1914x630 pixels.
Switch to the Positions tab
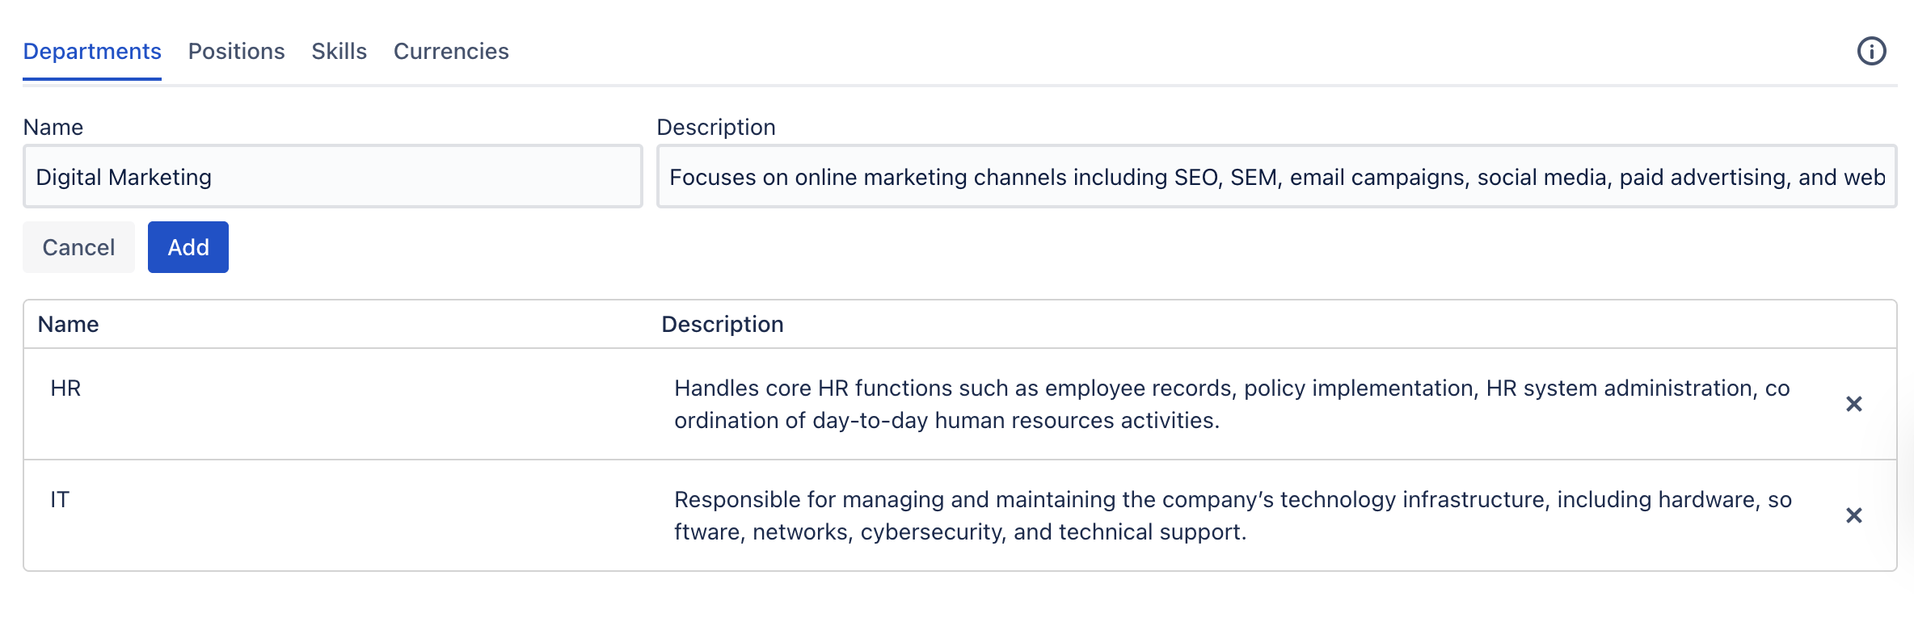pos(236,51)
